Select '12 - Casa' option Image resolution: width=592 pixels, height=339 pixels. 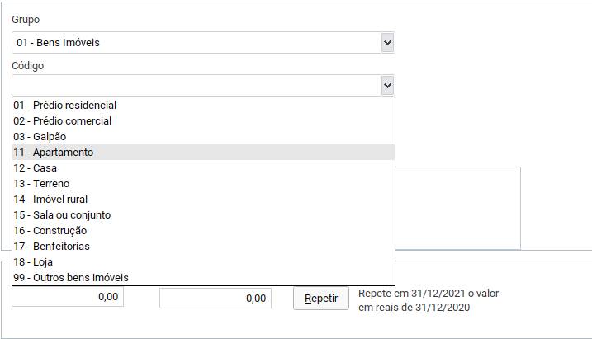(35, 168)
